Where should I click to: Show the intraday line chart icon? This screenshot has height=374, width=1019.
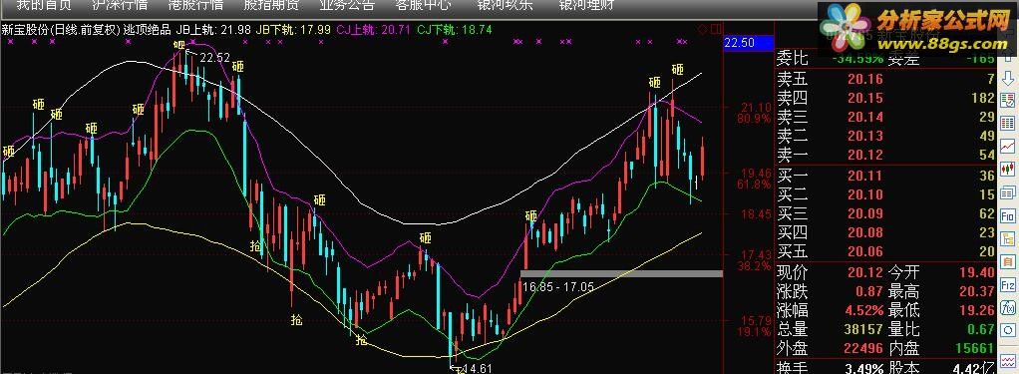point(1008,147)
